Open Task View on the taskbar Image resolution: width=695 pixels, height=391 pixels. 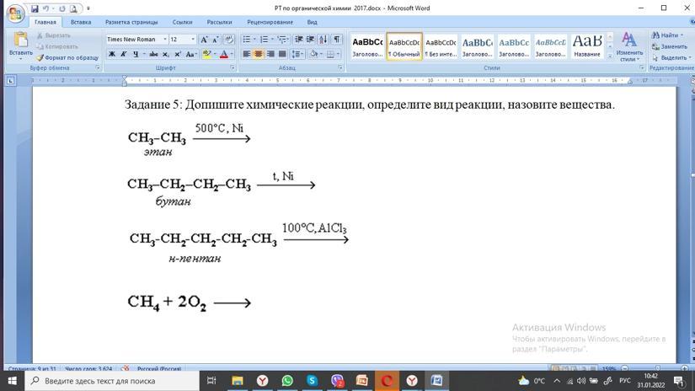point(211,381)
